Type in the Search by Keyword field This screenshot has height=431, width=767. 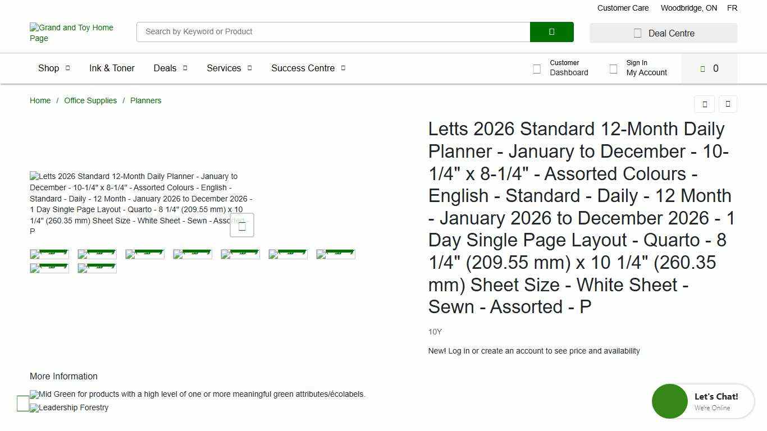click(x=333, y=32)
